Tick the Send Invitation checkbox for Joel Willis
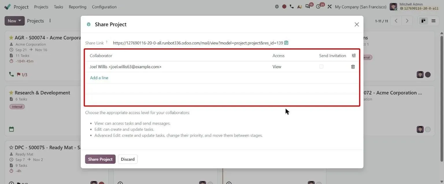Screen dimensions: 444x184 tap(321, 67)
